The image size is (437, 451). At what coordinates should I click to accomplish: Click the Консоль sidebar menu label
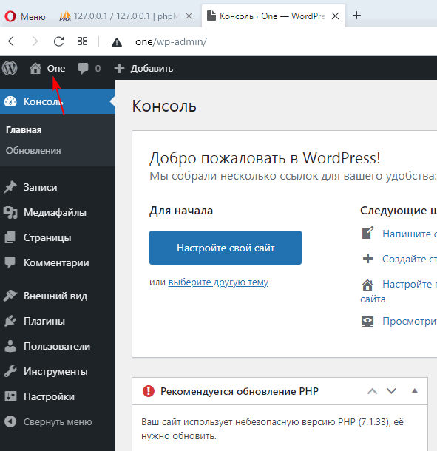pyautogui.click(x=44, y=101)
